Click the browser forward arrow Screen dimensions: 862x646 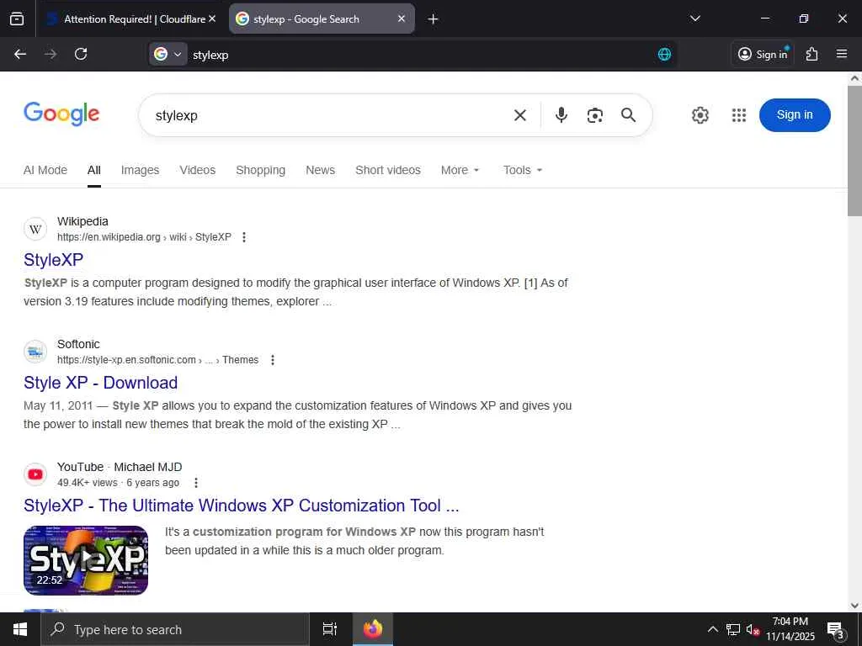[50, 54]
